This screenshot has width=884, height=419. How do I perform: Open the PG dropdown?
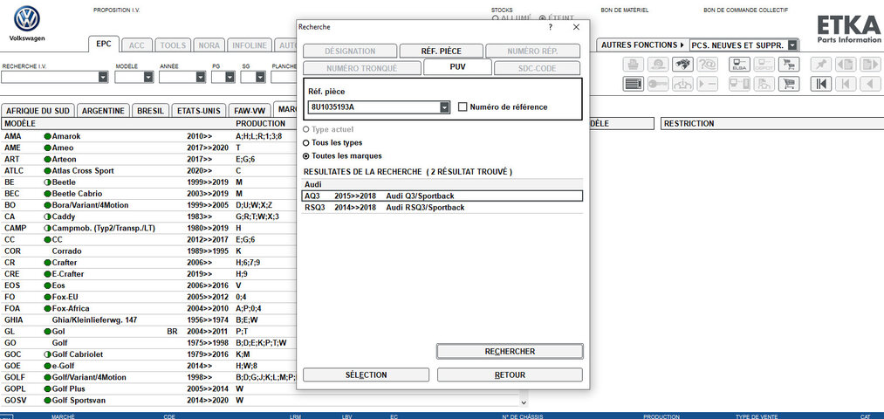point(230,78)
